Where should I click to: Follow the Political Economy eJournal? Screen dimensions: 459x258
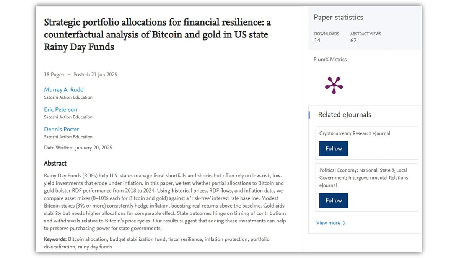coord(334,200)
